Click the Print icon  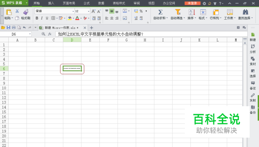click(14, 28)
